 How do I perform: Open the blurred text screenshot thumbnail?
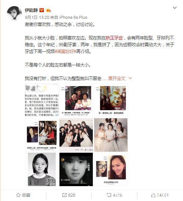pyautogui.click(x=42, y=100)
